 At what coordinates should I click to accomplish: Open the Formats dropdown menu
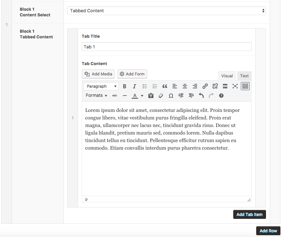(97, 96)
